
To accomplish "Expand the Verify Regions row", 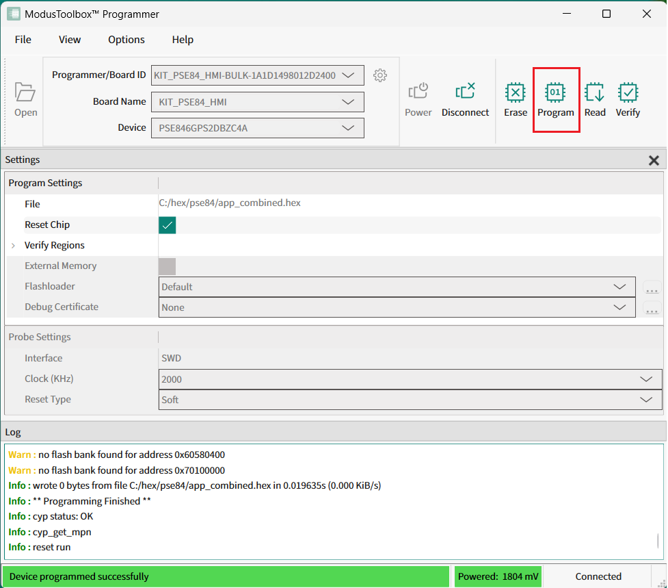I will (13, 246).
